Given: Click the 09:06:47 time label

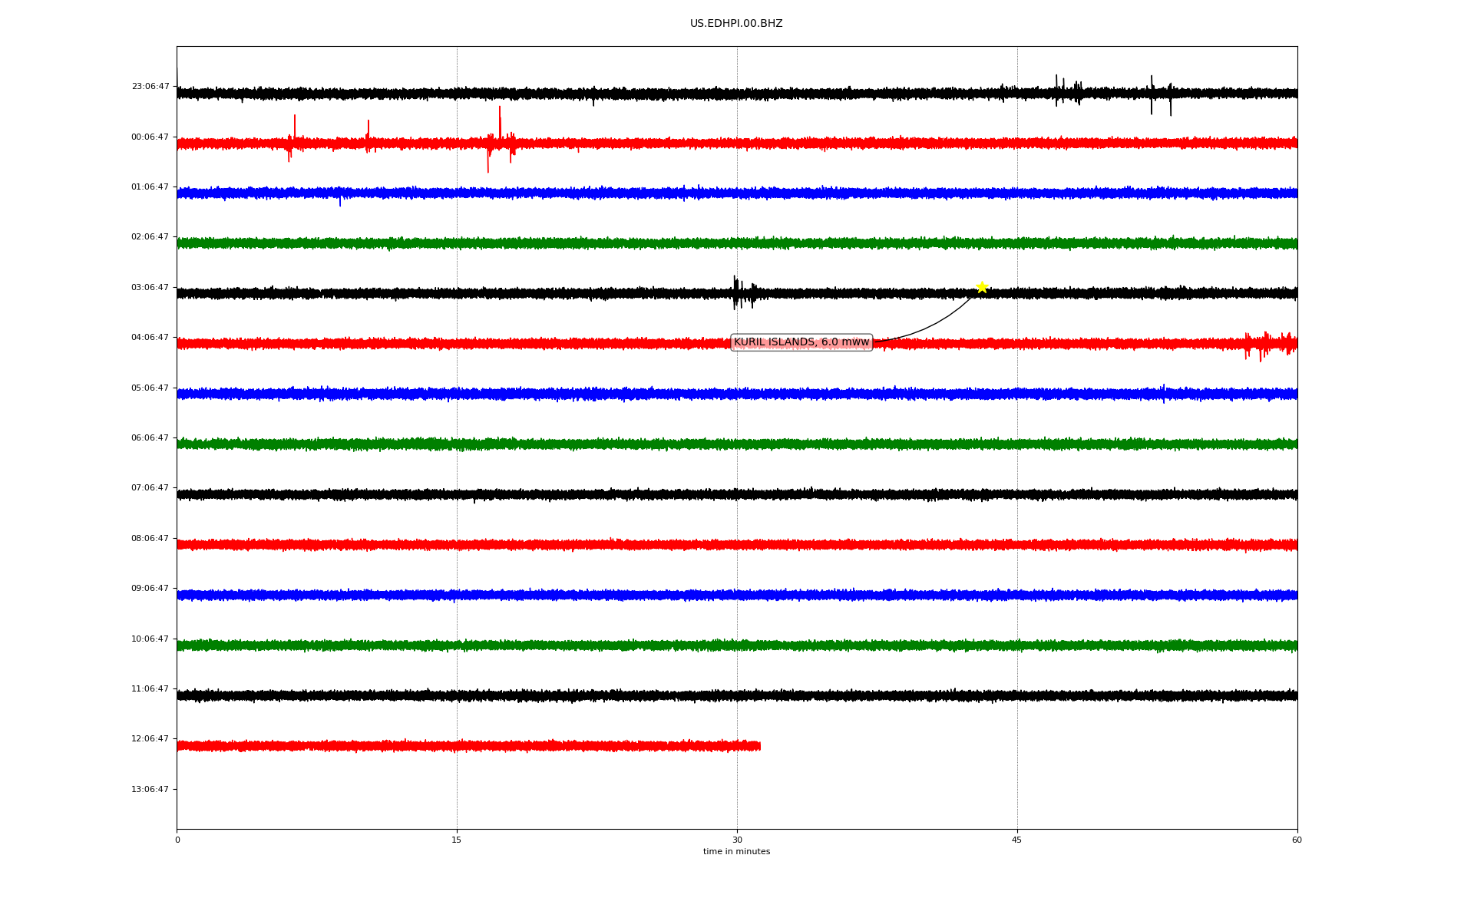Looking at the screenshot, I should pyautogui.click(x=150, y=589).
